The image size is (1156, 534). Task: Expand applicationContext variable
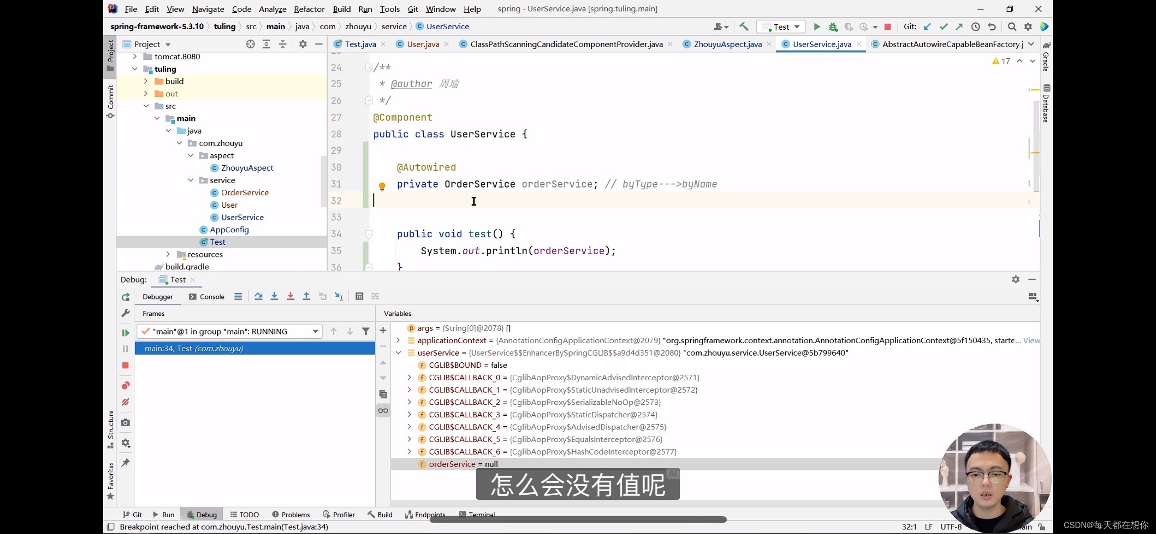398,340
